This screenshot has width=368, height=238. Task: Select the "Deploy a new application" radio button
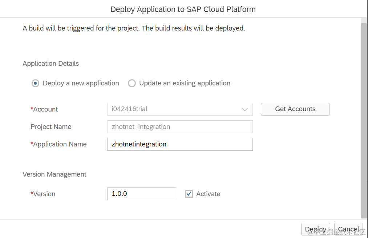click(x=36, y=83)
